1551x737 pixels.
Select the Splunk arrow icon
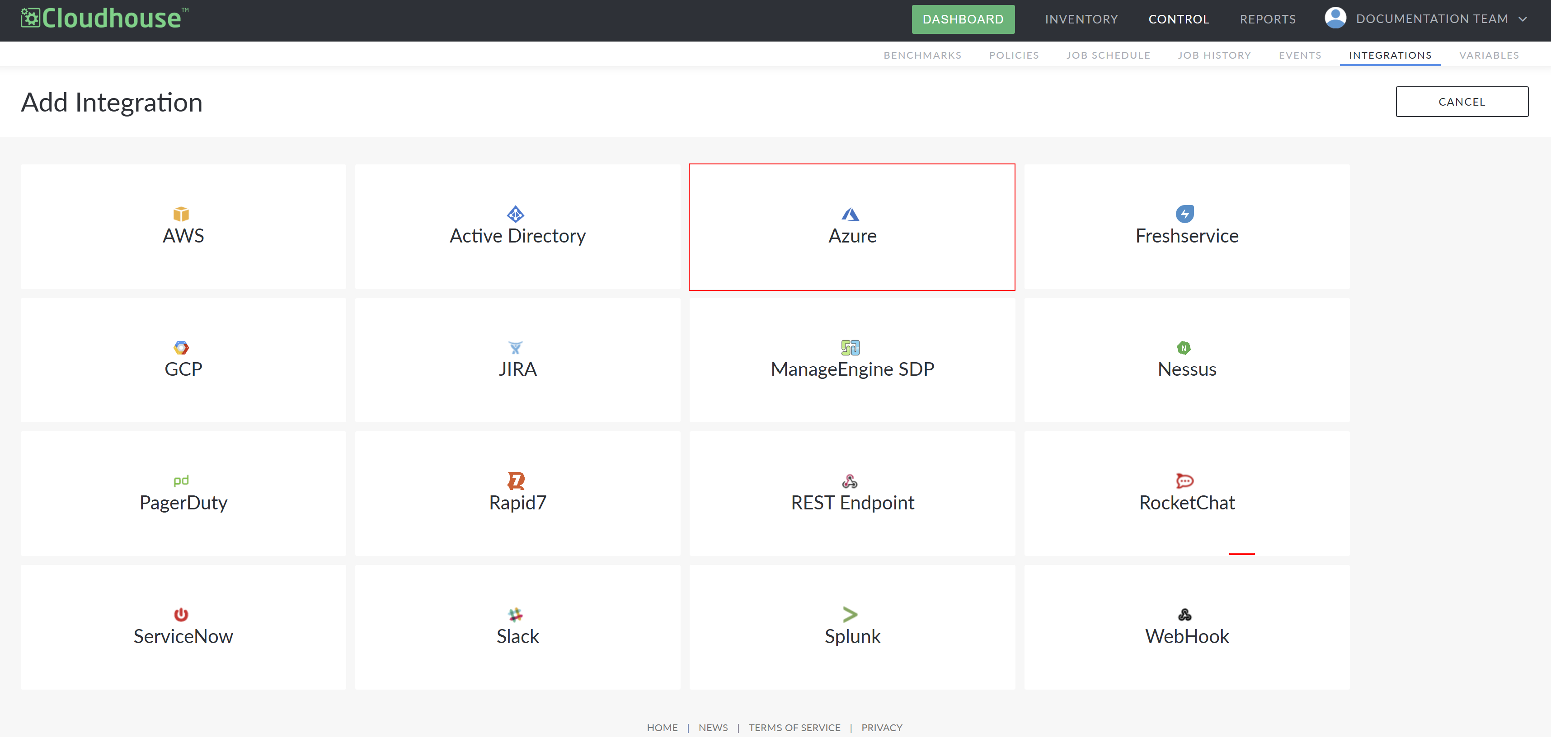click(x=850, y=614)
